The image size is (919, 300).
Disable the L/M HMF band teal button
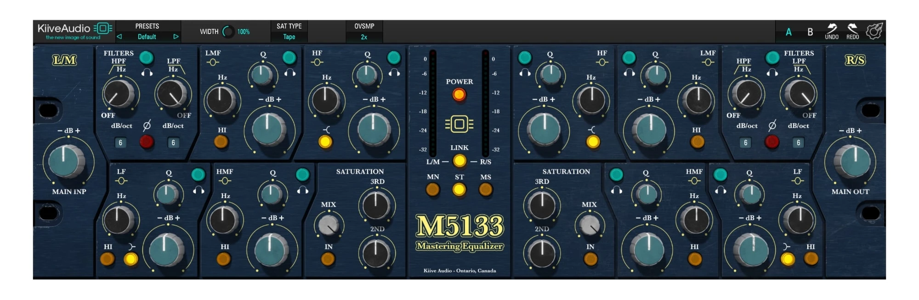(x=302, y=175)
